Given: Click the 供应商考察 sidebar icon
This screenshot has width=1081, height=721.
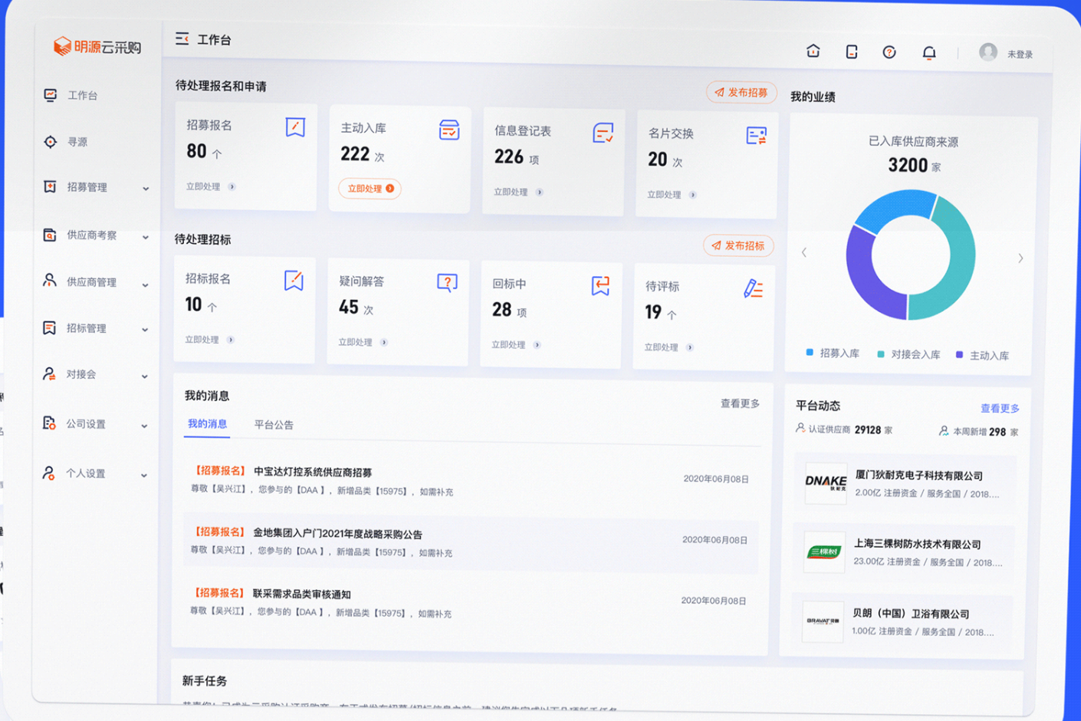Looking at the screenshot, I should [50, 235].
